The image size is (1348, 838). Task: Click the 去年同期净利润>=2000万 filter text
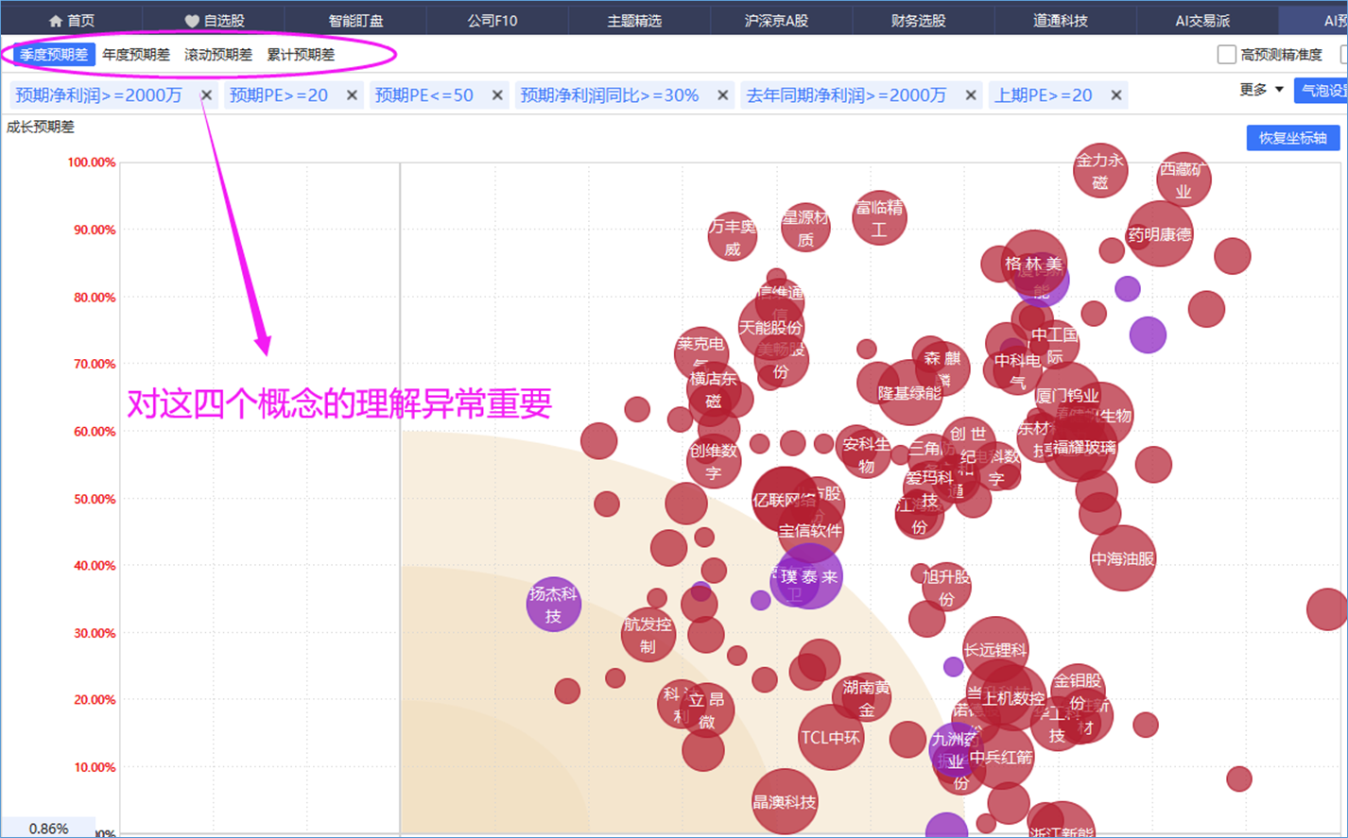point(846,95)
